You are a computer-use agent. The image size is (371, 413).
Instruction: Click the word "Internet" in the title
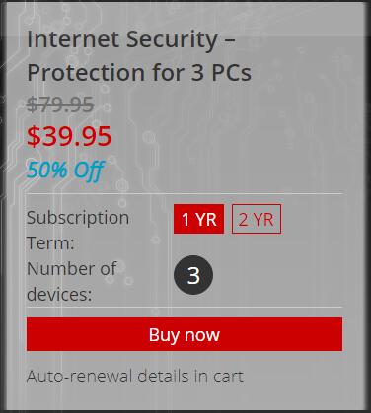click(73, 39)
